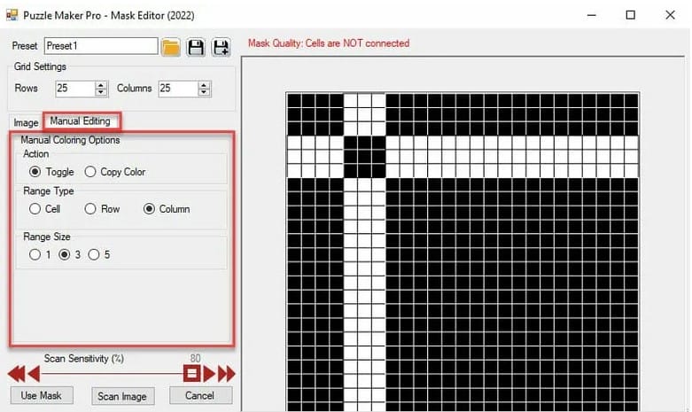
Task: Select the Copy Color action
Action: click(91, 172)
